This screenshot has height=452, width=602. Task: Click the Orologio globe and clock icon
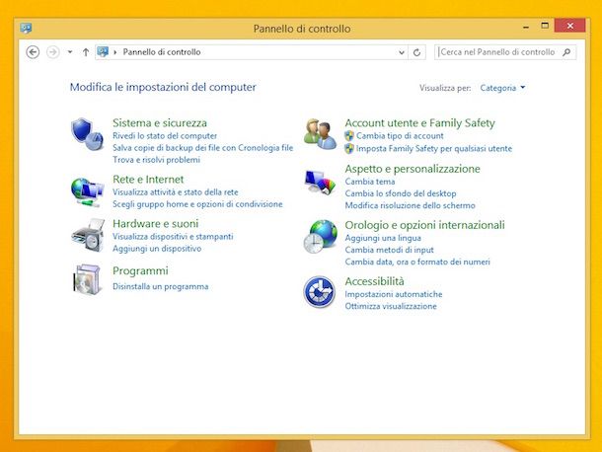coord(319,237)
